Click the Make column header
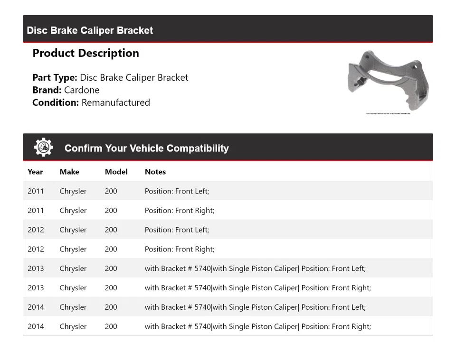This screenshot has height=351, width=456. point(69,172)
